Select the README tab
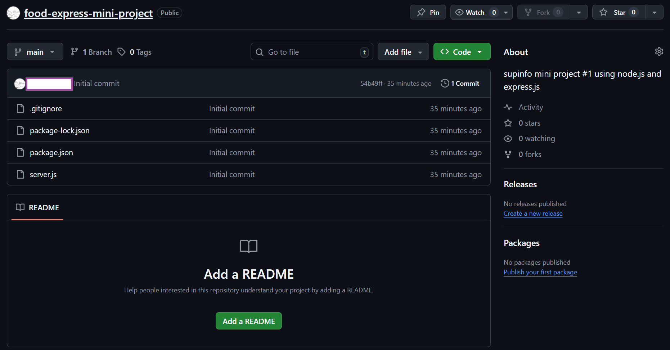The height and width of the screenshot is (350, 670). tap(37, 207)
